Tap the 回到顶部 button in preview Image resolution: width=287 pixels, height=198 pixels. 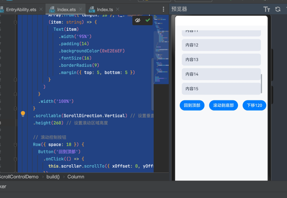192,105
